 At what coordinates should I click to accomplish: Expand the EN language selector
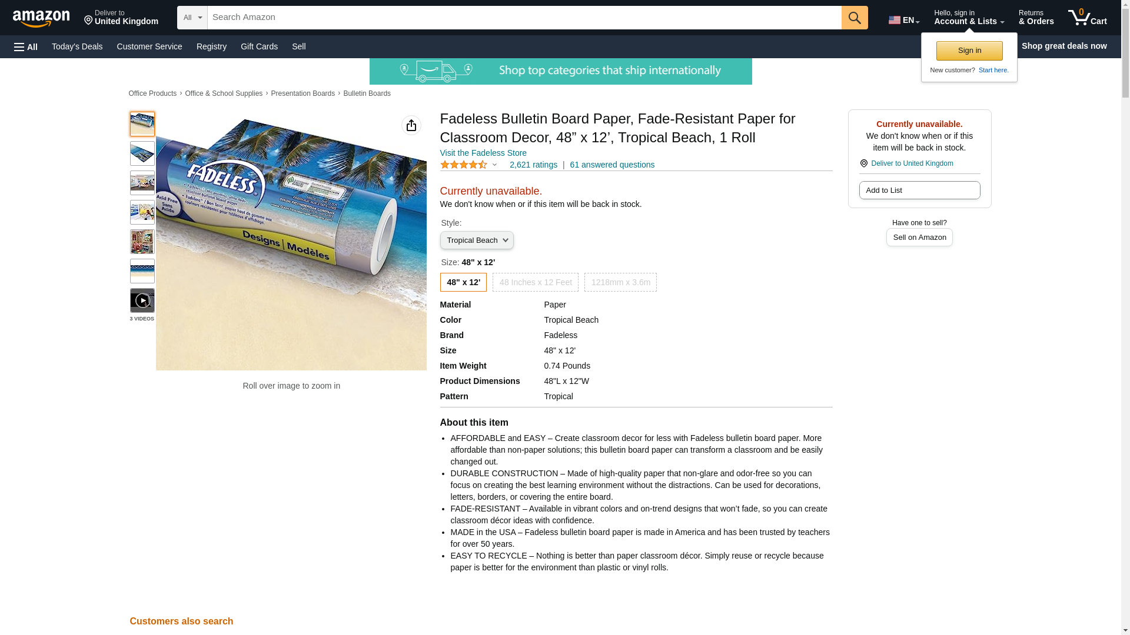(x=904, y=20)
